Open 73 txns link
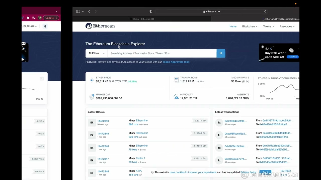This screenshot has height=180, width=321. click(x=133, y=162)
